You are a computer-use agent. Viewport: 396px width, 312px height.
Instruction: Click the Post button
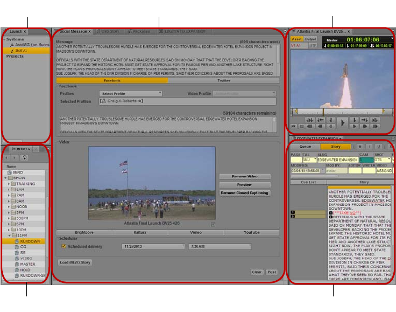click(272, 272)
